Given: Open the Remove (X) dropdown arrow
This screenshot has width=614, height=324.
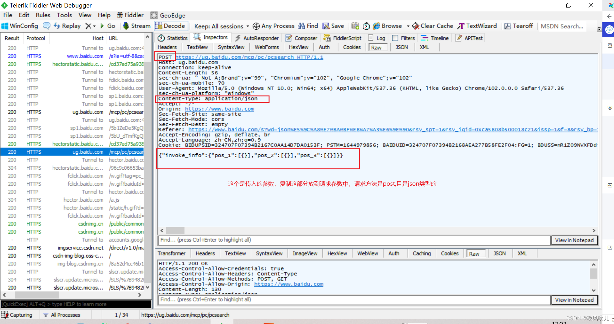Looking at the screenshot, I should (94, 26).
